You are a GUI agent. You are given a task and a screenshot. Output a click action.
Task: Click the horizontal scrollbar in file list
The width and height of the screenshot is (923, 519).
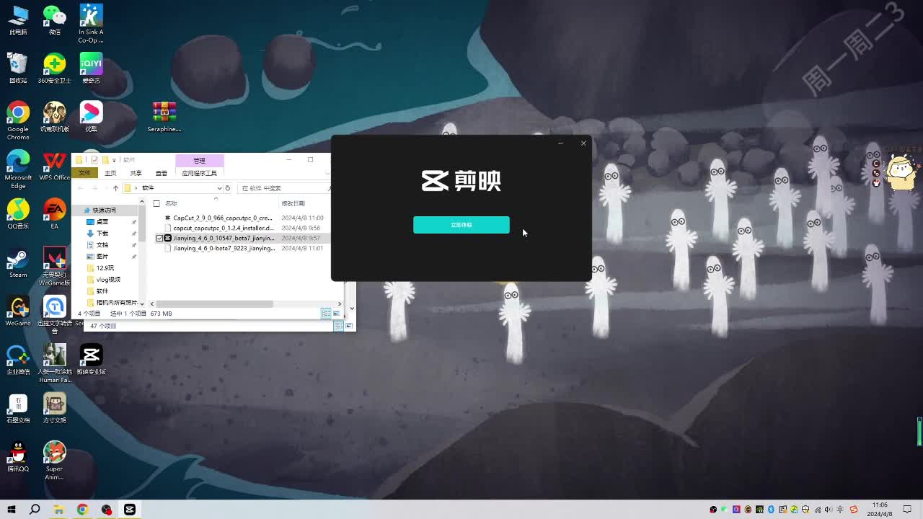click(x=215, y=303)
